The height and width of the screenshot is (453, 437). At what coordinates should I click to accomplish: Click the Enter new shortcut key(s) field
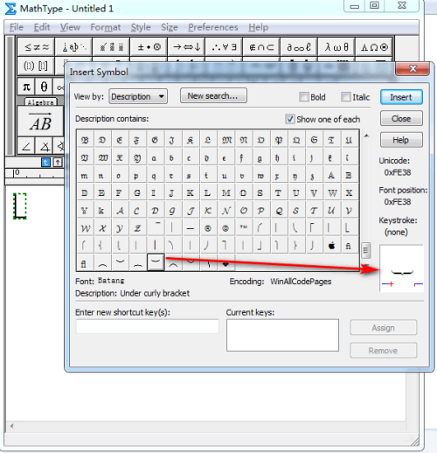point(148,326)
